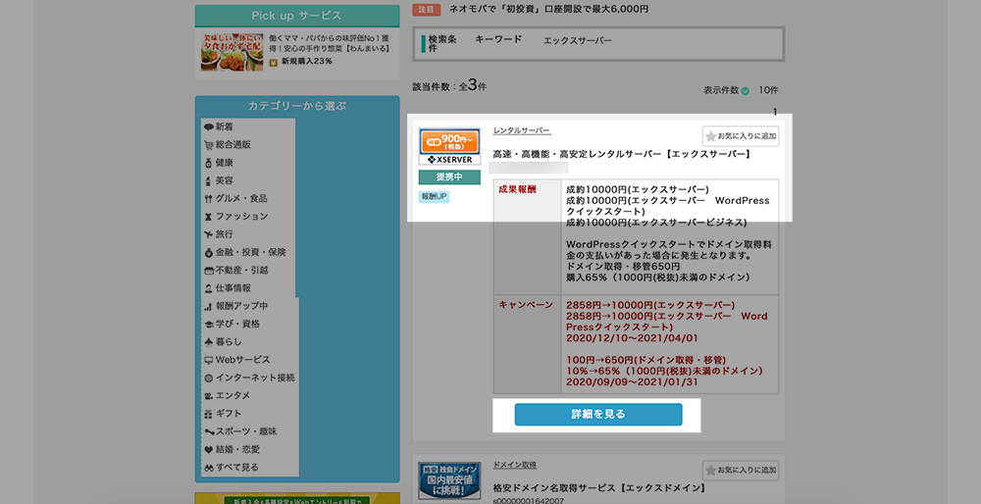Choose the 仕事情報 person icon
981x504 pixels.
coord(209,288)
